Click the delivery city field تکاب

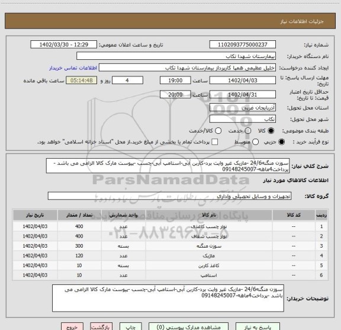[243, 119]
